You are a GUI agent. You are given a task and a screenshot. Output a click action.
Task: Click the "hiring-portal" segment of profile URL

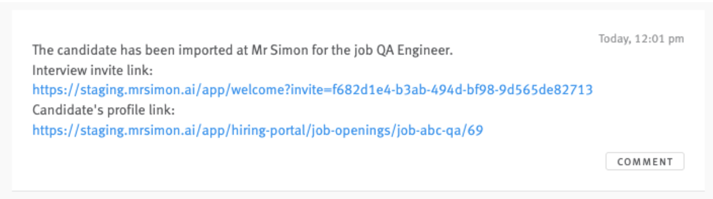269,130
